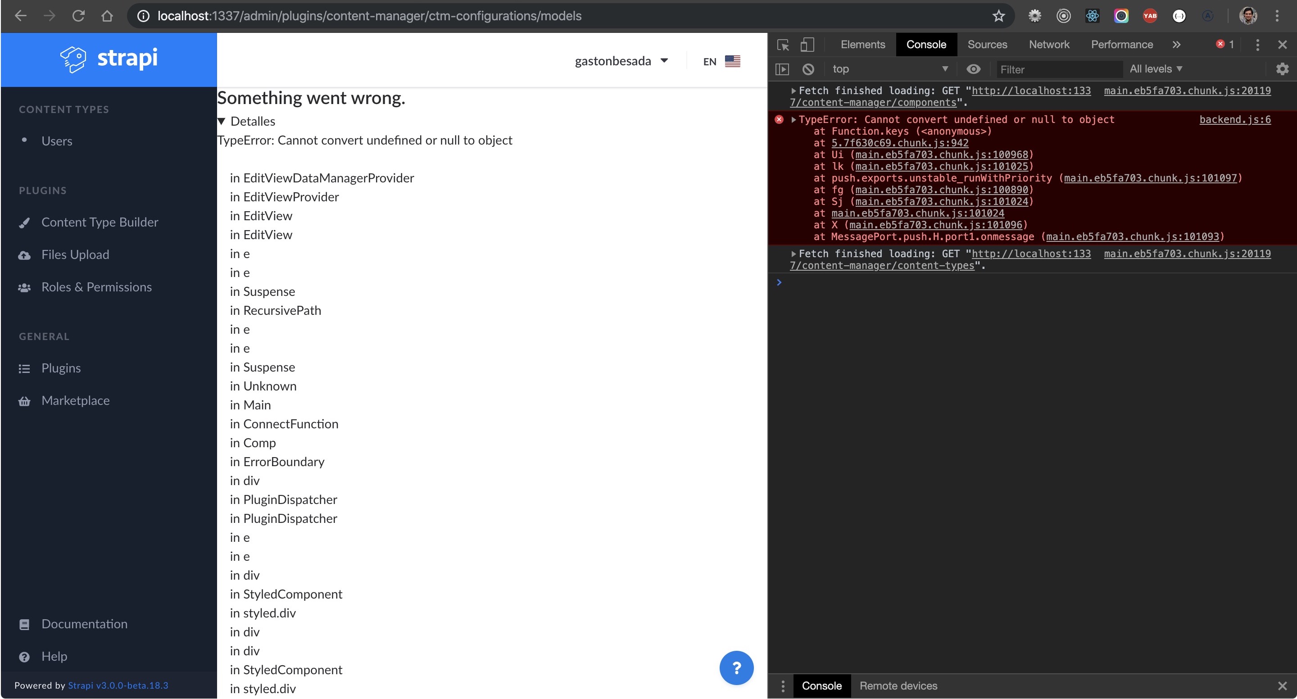Open Plugins under General
Viewport: 1297px width, 699px height.
tap(61, 368)
